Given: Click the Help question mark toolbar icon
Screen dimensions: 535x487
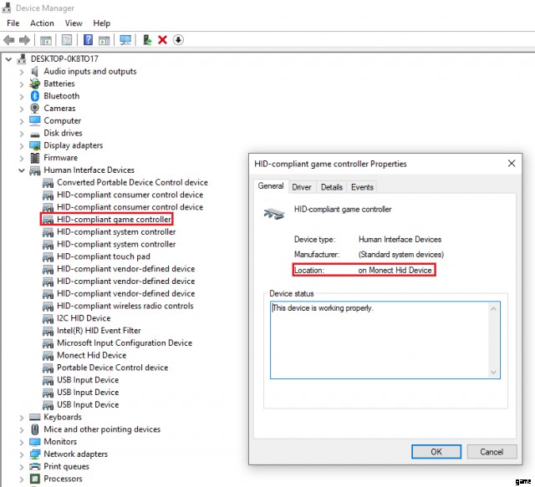Looking at the screenshot, I should tap(88, 40).
